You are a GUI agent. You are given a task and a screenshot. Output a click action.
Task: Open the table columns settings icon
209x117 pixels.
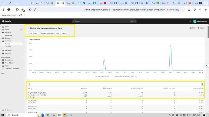[202, 84]
